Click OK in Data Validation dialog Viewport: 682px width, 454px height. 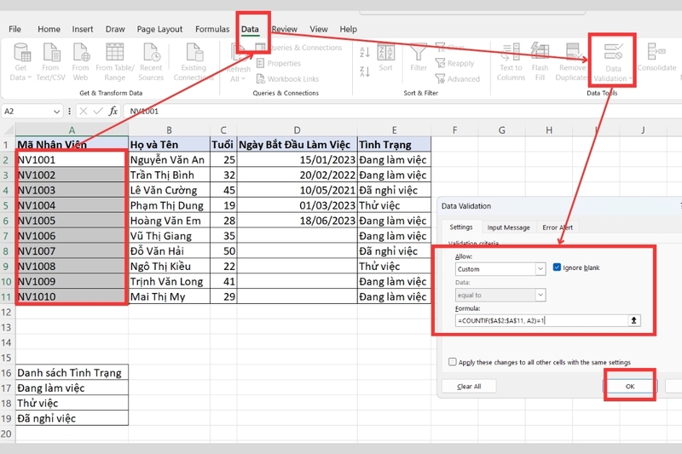(x=630, y=386)
